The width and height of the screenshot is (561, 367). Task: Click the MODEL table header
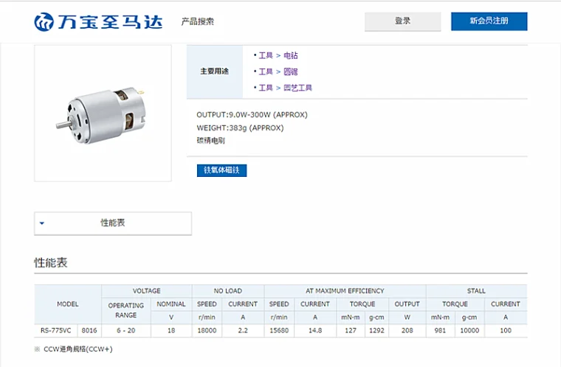(x=68, y=304)
